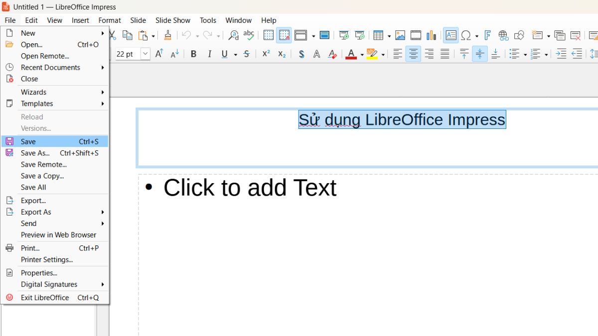Viewport: 598px width, 336px height.
Task: Open Find and Replace icon
Action: [x=233, y=35]
